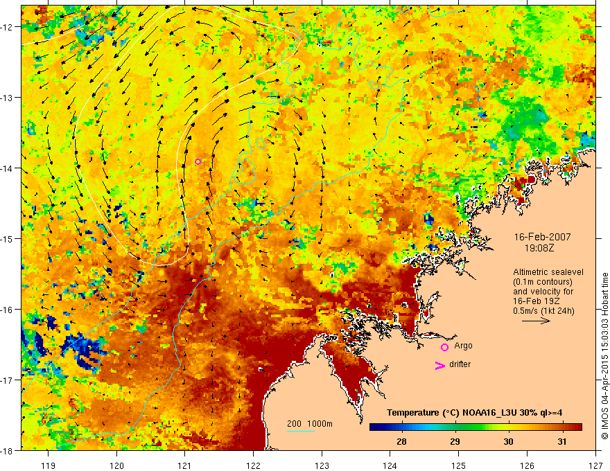Click the 'and velocity for' caption line

[x=543, y=292]
